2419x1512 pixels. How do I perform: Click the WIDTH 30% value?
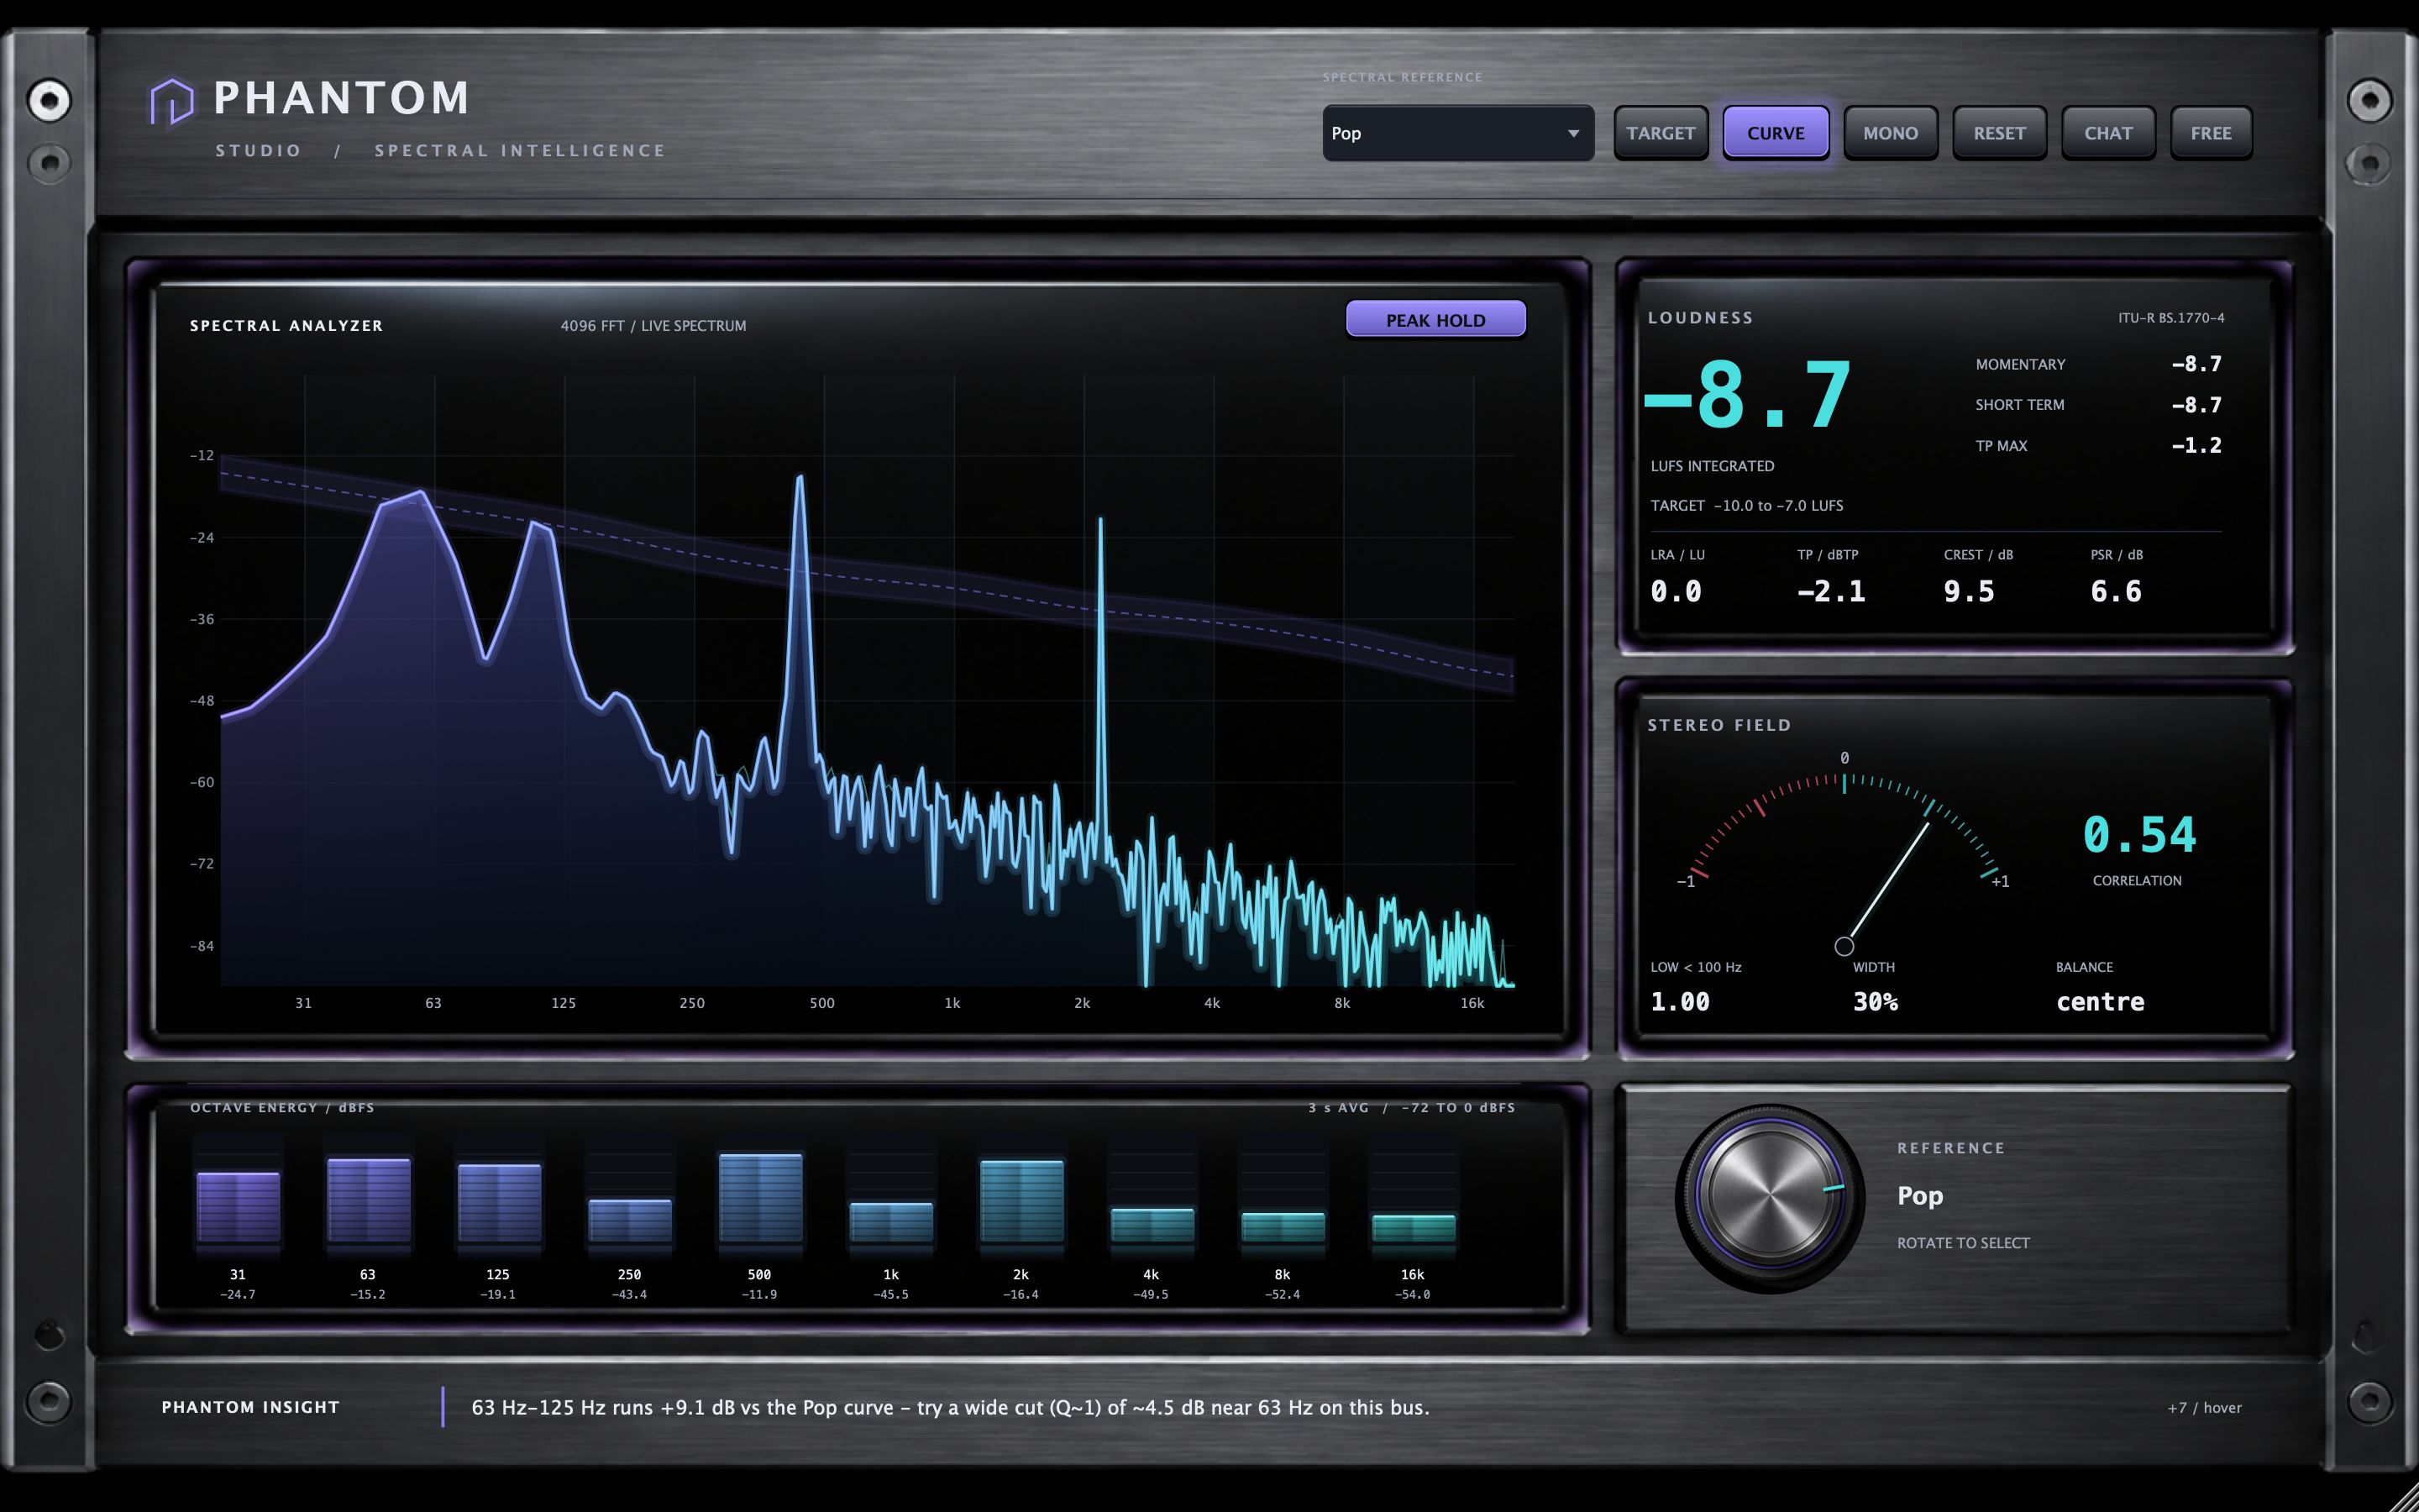point(1876,1002)
